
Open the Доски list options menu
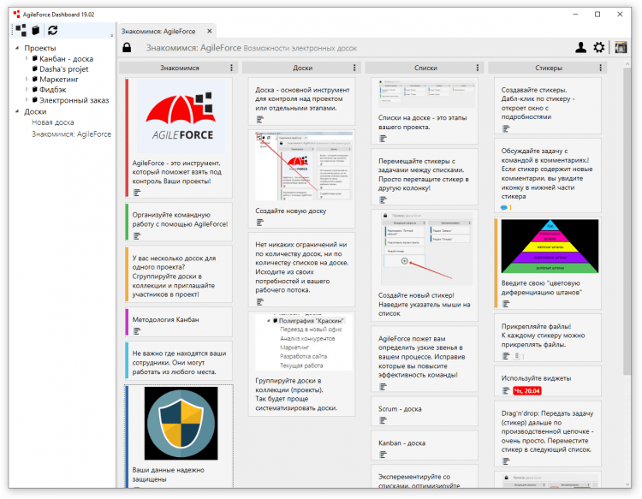[x=354, y=68]
